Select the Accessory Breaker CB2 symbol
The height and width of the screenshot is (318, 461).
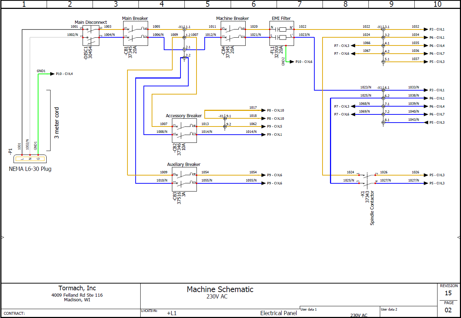coord(184,130)
